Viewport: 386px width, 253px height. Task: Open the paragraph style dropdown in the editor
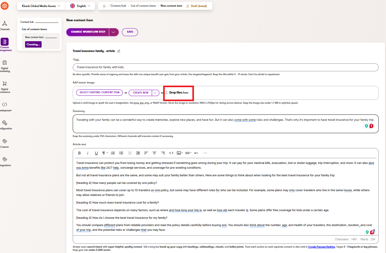click(104, 153)
